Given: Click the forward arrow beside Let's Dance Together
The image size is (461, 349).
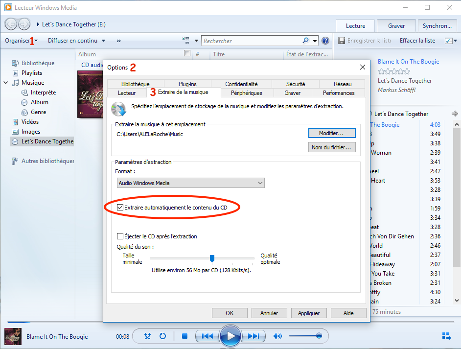Looking at the screenshot, I should [455, 114].
